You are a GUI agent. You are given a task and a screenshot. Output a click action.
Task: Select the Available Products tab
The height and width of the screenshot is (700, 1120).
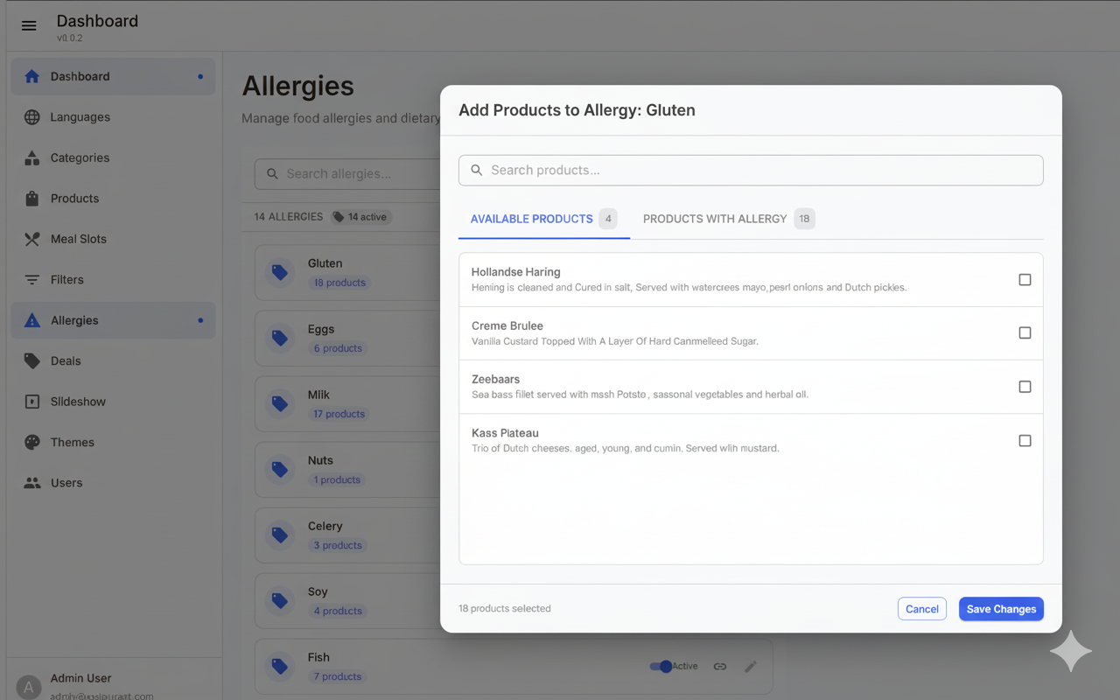[x=531, y=219]
